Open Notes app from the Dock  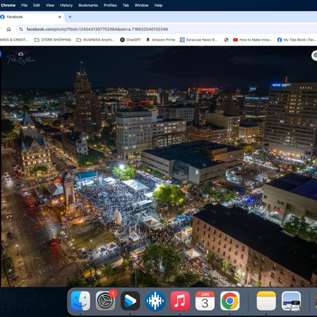click(x=266, y=301)
